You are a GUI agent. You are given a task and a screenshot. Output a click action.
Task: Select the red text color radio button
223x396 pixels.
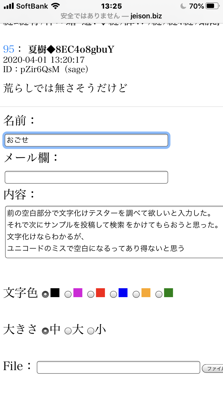pos(91,294)
